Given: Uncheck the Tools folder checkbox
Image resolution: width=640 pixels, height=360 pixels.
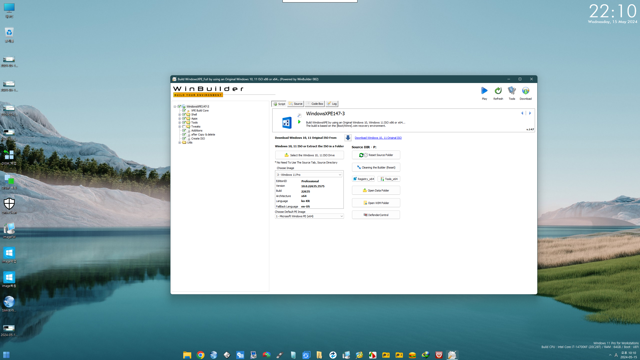Looking at the screenshot, I should click(184, 122).
